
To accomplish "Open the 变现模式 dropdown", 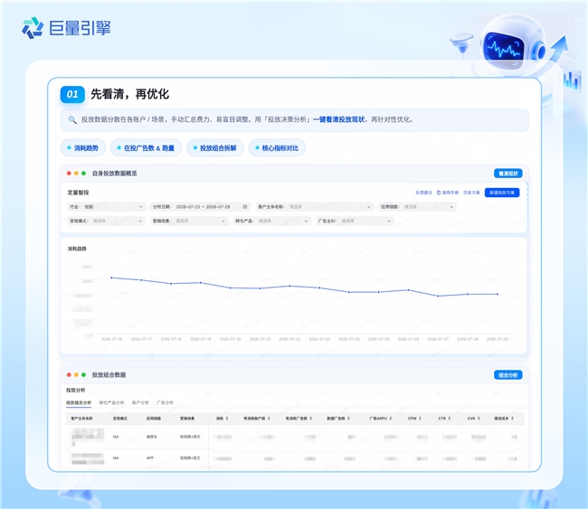I will point(106,221).
